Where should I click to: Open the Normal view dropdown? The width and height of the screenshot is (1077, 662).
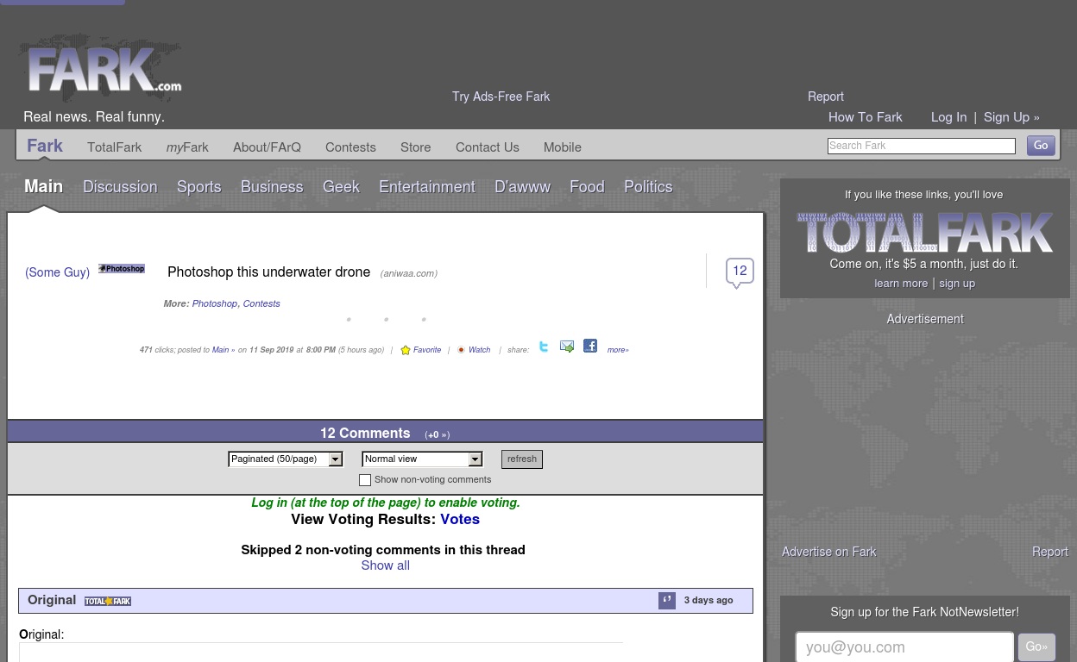coord(422,459)
